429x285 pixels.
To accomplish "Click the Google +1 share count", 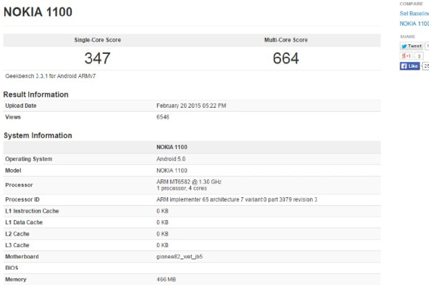I will click(419, 56).
